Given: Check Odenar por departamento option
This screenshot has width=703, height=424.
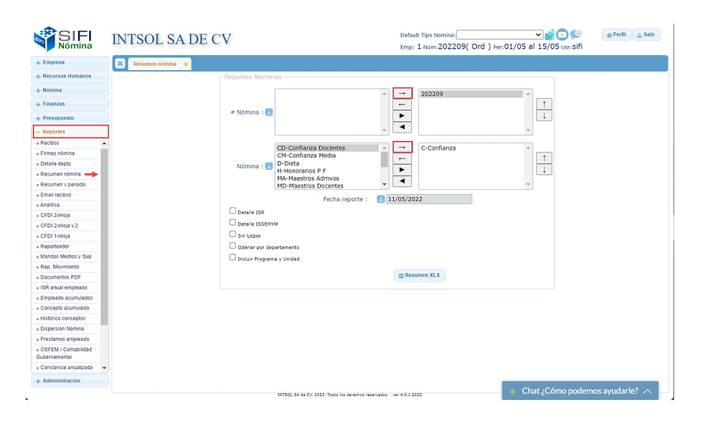Looking at the screenshot, I should coord(232,246).
